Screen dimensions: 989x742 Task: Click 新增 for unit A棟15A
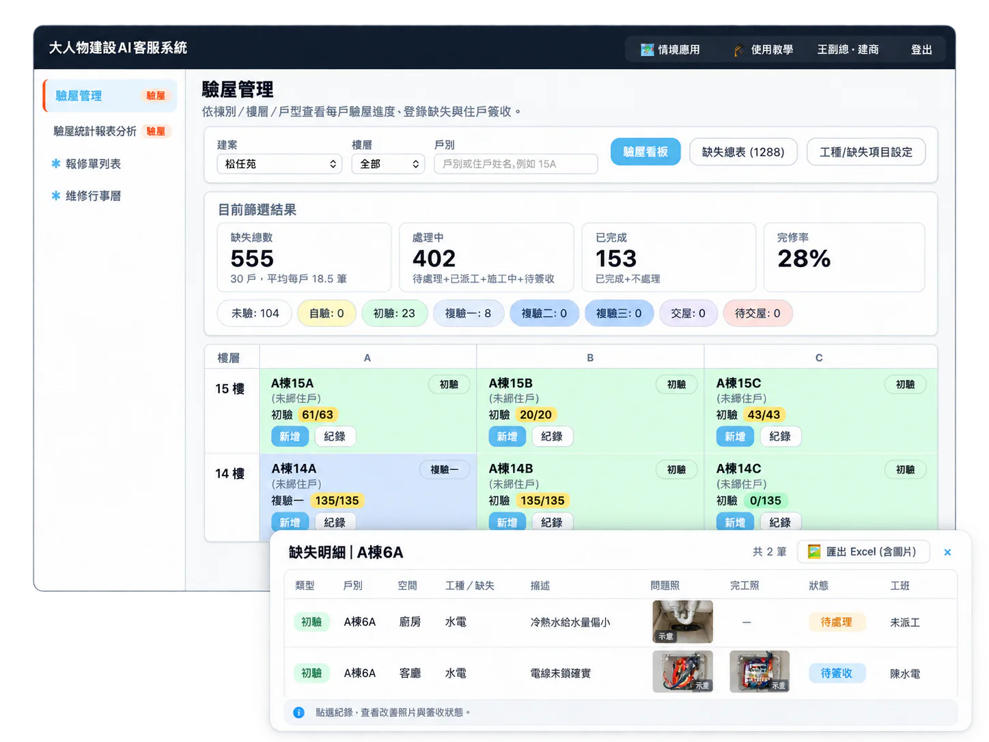[x=290, y=437]
